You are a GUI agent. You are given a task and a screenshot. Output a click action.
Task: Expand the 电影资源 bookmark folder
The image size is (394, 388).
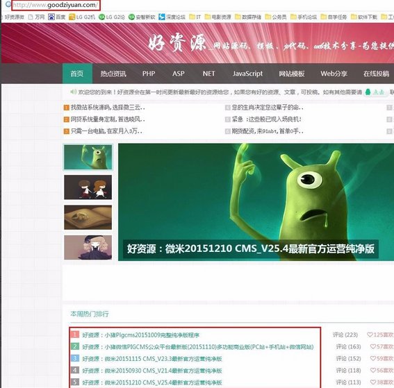217,17
